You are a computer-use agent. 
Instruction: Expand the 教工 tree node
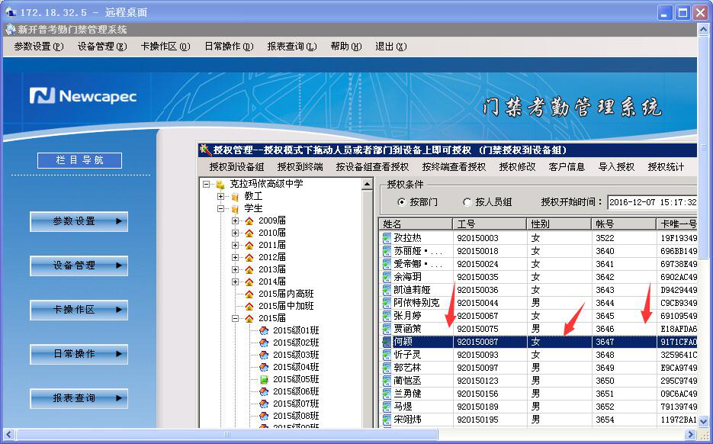click(221, 196)
